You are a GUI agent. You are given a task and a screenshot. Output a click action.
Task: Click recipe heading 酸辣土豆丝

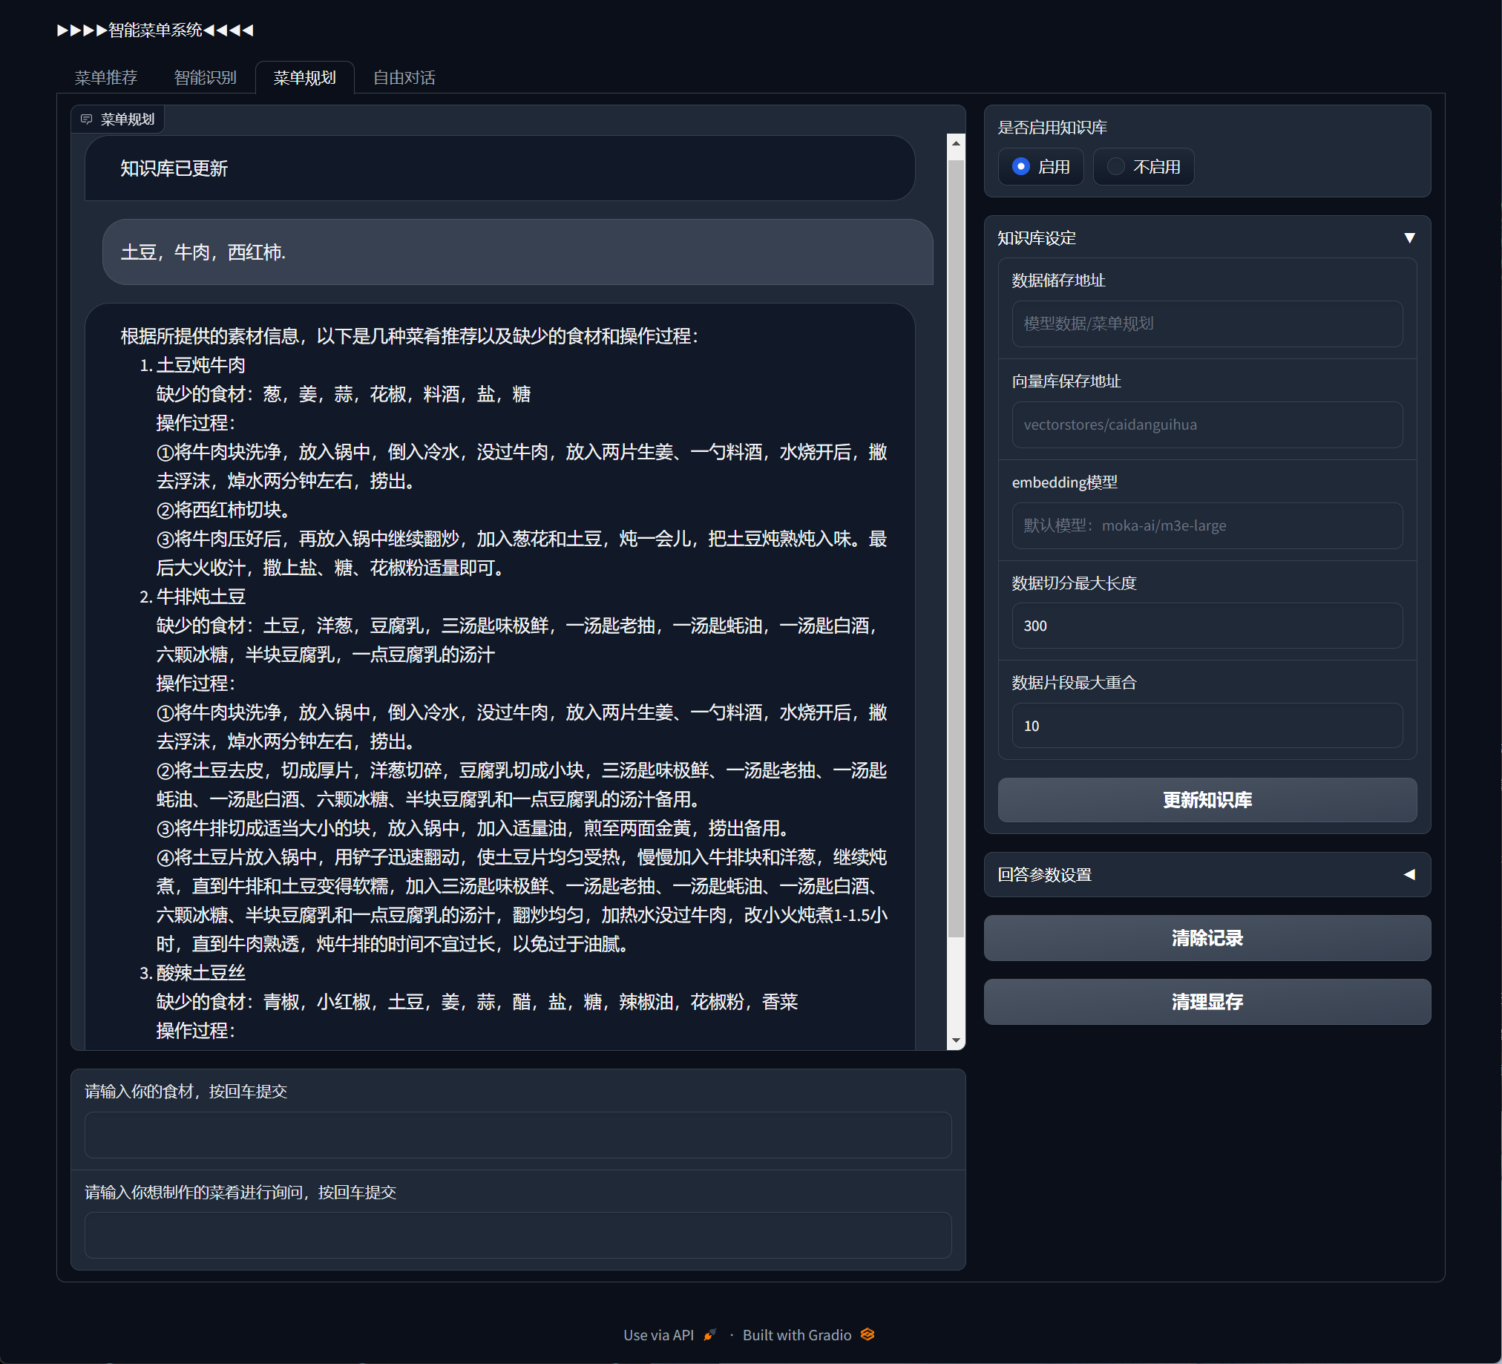(200, 973)
